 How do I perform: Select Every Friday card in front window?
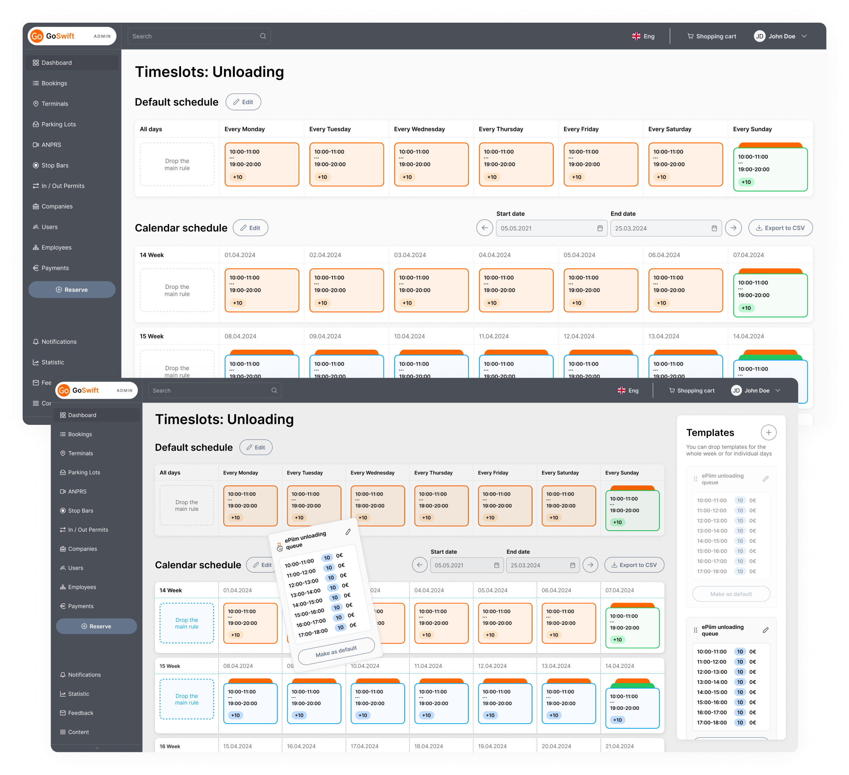point(505,506)
